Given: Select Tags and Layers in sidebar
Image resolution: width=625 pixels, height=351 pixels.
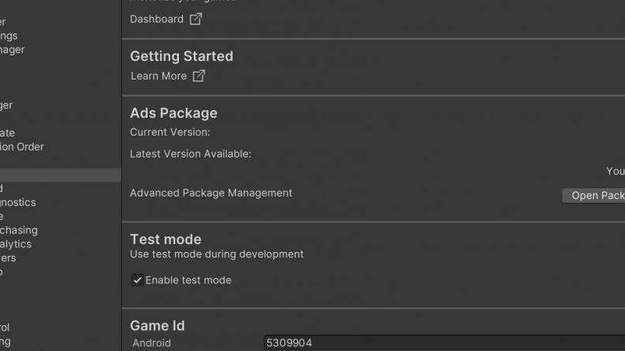Looking at the screenshot, I should tap(8, 258).
